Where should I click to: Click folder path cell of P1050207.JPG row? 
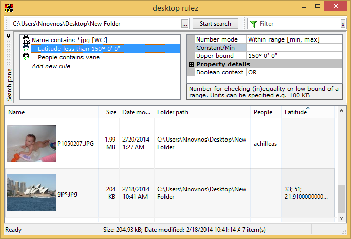click(x=202, y=143)
